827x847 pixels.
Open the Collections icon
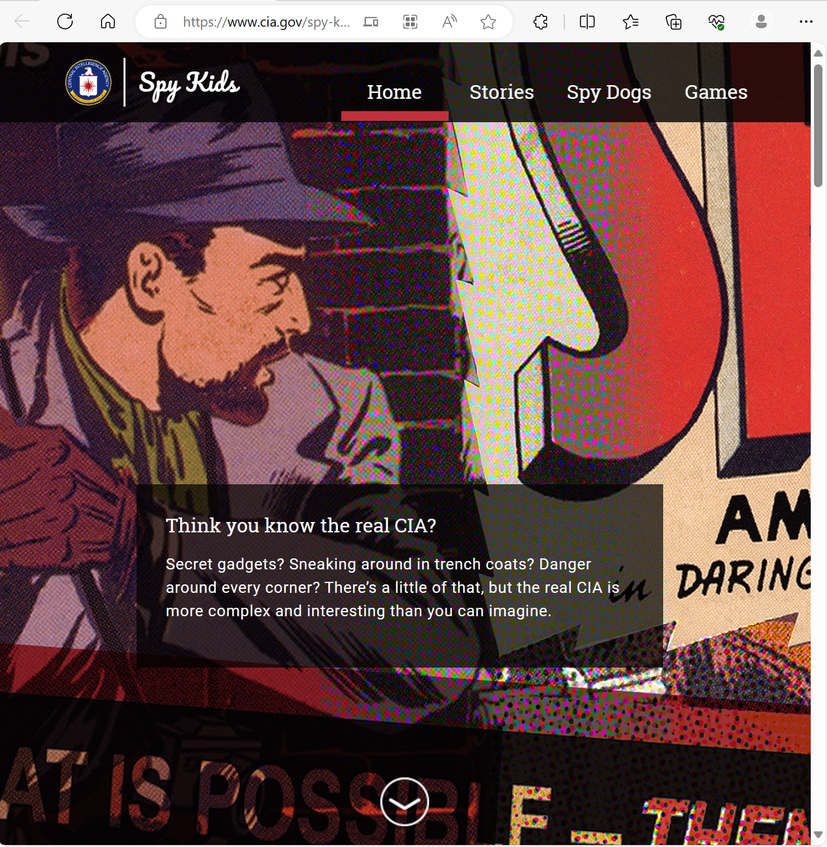point(674,22)
